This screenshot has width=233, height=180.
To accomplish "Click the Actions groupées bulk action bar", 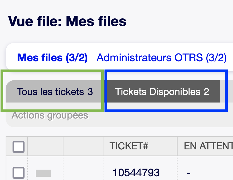I will (x=50, y=116).
